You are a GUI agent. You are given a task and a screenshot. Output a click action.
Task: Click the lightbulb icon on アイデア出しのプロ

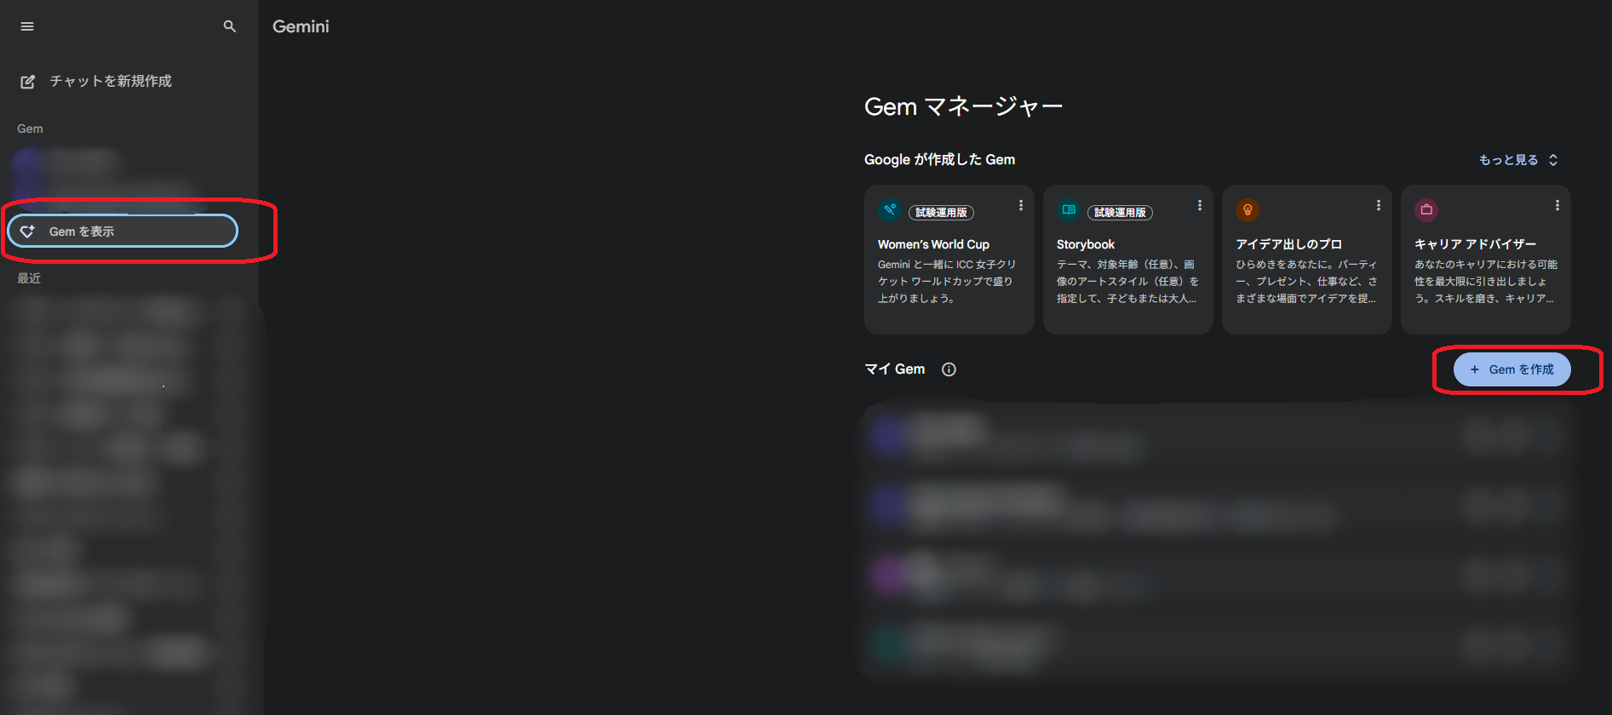pyautogui.click(x=1248, y=209)
